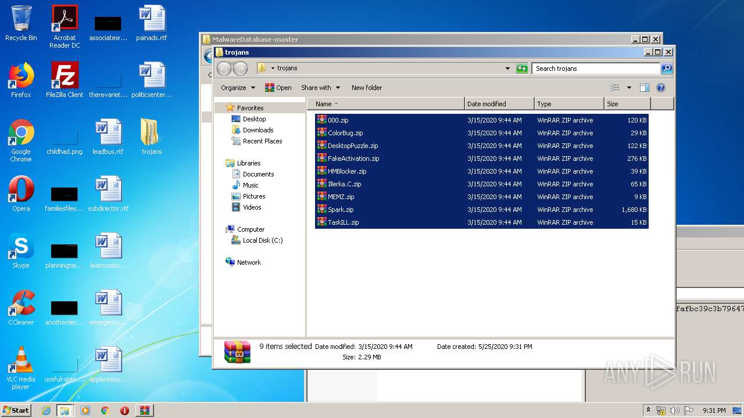This screenshot has width=744, height=418.
Task: Select trojans folder on desktop
Action: coord(152,137)
